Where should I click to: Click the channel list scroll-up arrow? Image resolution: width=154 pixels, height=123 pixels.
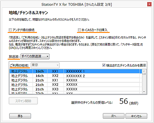(144, 71)
